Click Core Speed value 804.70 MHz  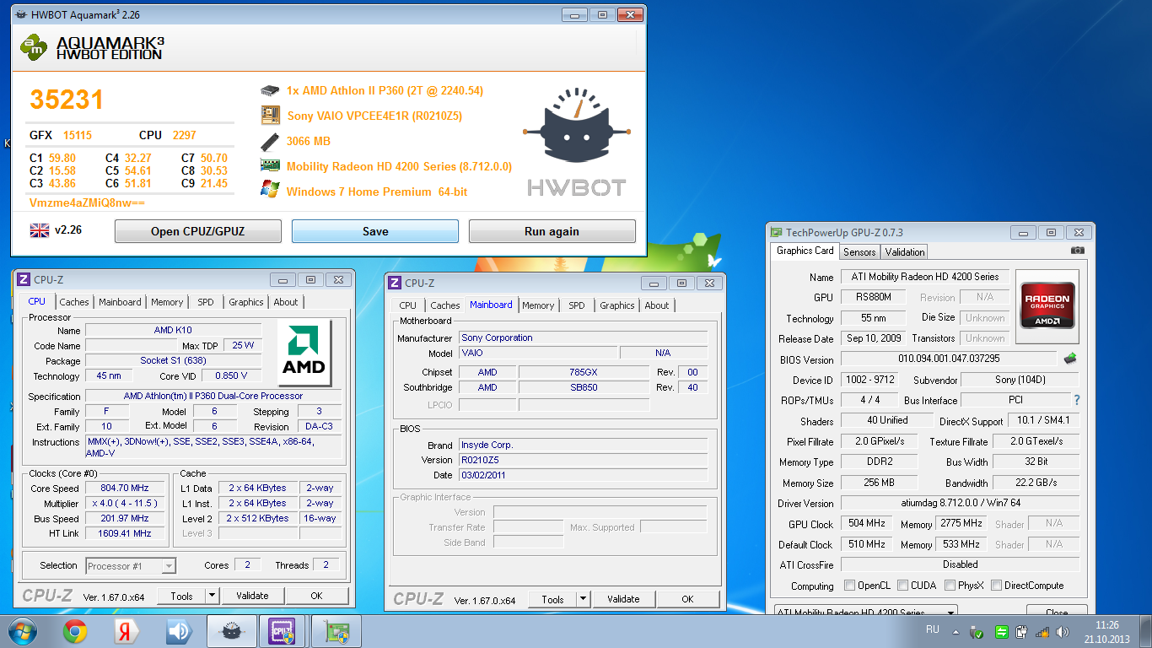click(125, 488)
